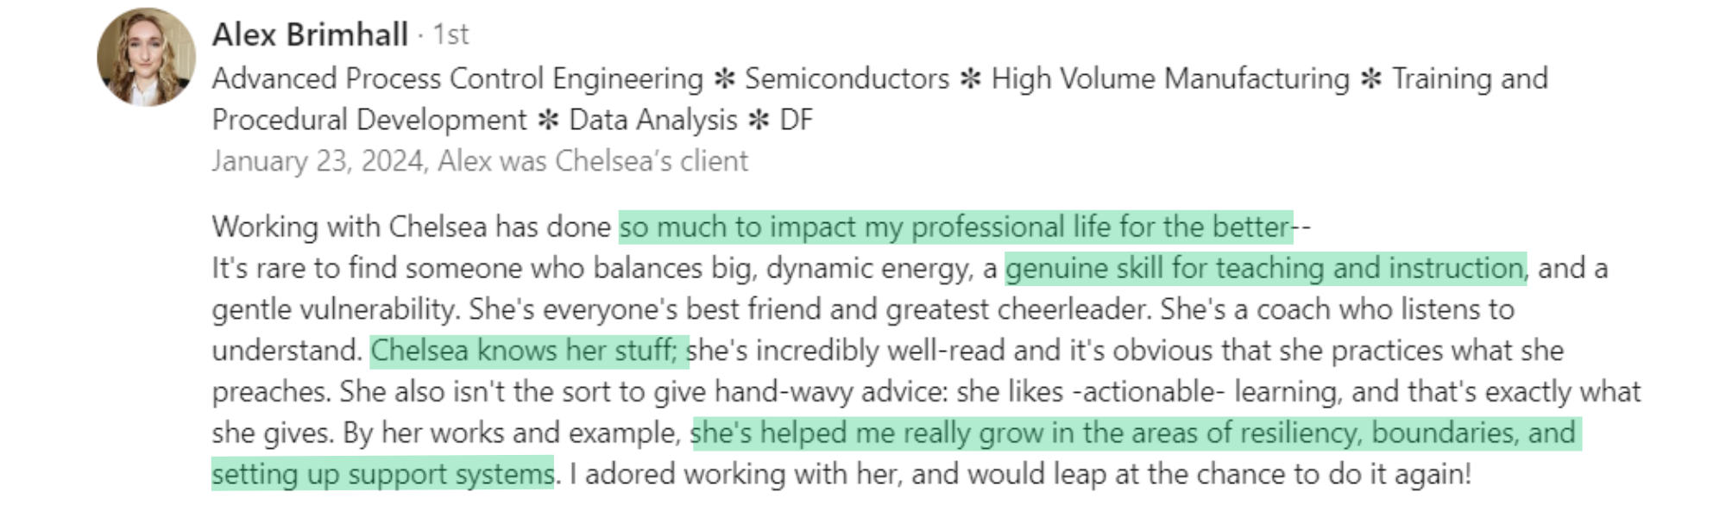
Task: Click Advanced Process Control Engineering headline text
Action: 457,79
